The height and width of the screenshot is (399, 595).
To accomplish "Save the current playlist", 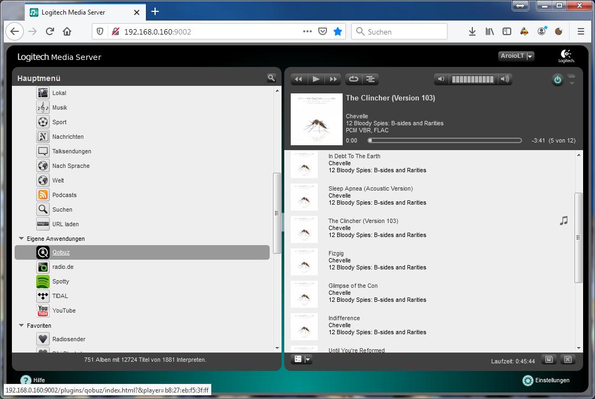I will coord(549,359).
